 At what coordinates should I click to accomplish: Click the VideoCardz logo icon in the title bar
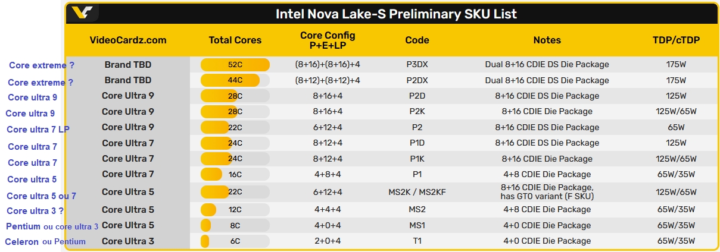coord(83,13)
